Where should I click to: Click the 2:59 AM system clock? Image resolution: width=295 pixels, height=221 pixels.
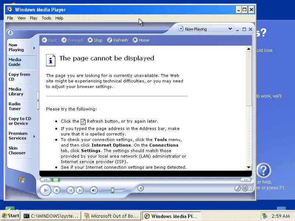click(281, 216)
